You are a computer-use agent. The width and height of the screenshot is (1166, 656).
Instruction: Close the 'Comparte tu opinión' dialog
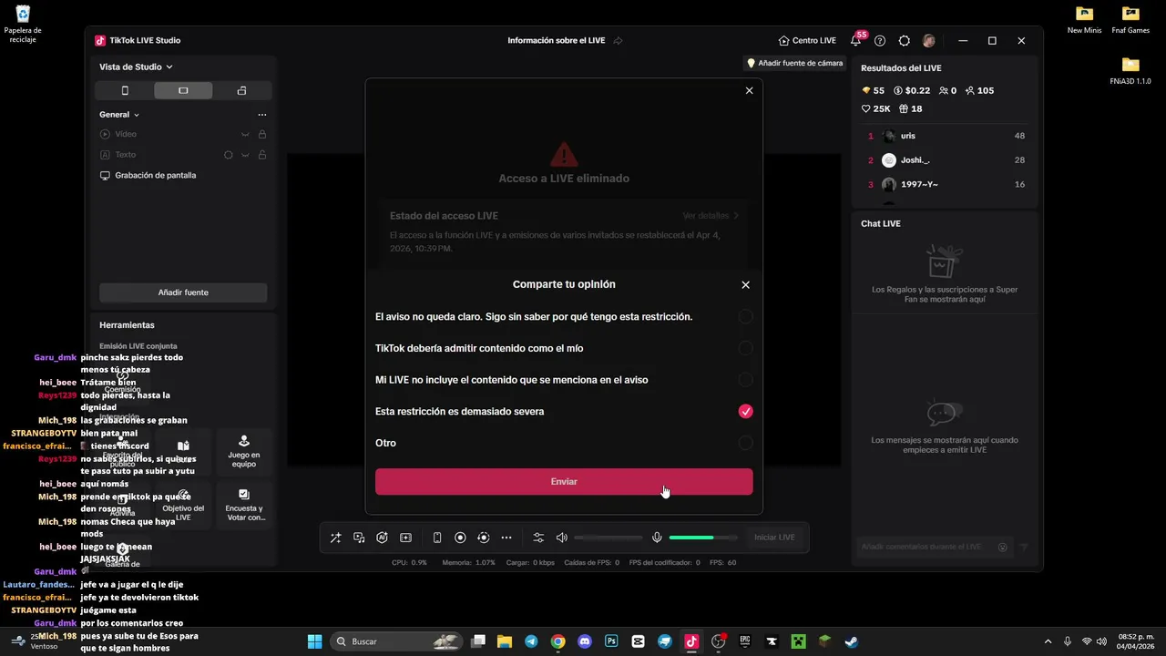(x=745, y=285)
